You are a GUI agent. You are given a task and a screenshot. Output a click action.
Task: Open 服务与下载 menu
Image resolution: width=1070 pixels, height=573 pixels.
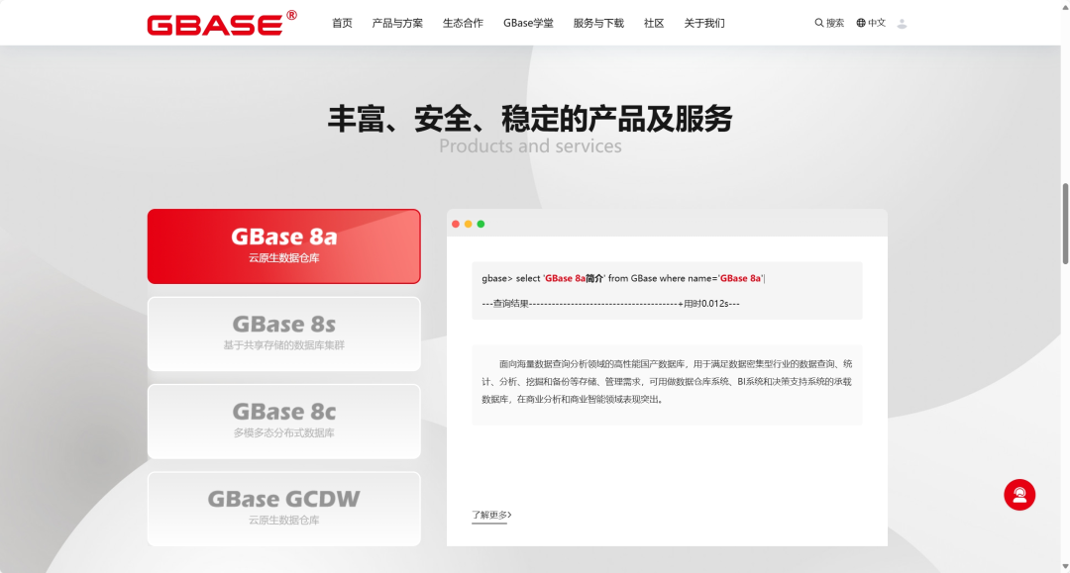point(598,23)
